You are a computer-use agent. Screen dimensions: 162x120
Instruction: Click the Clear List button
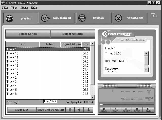click(22, 110)
